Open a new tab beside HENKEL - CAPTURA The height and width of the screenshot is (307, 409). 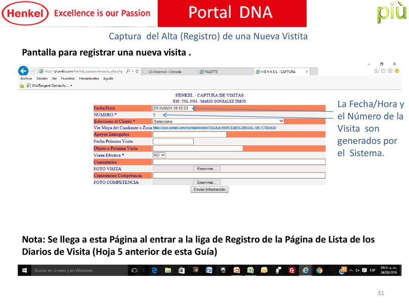(x=314, y=72)
